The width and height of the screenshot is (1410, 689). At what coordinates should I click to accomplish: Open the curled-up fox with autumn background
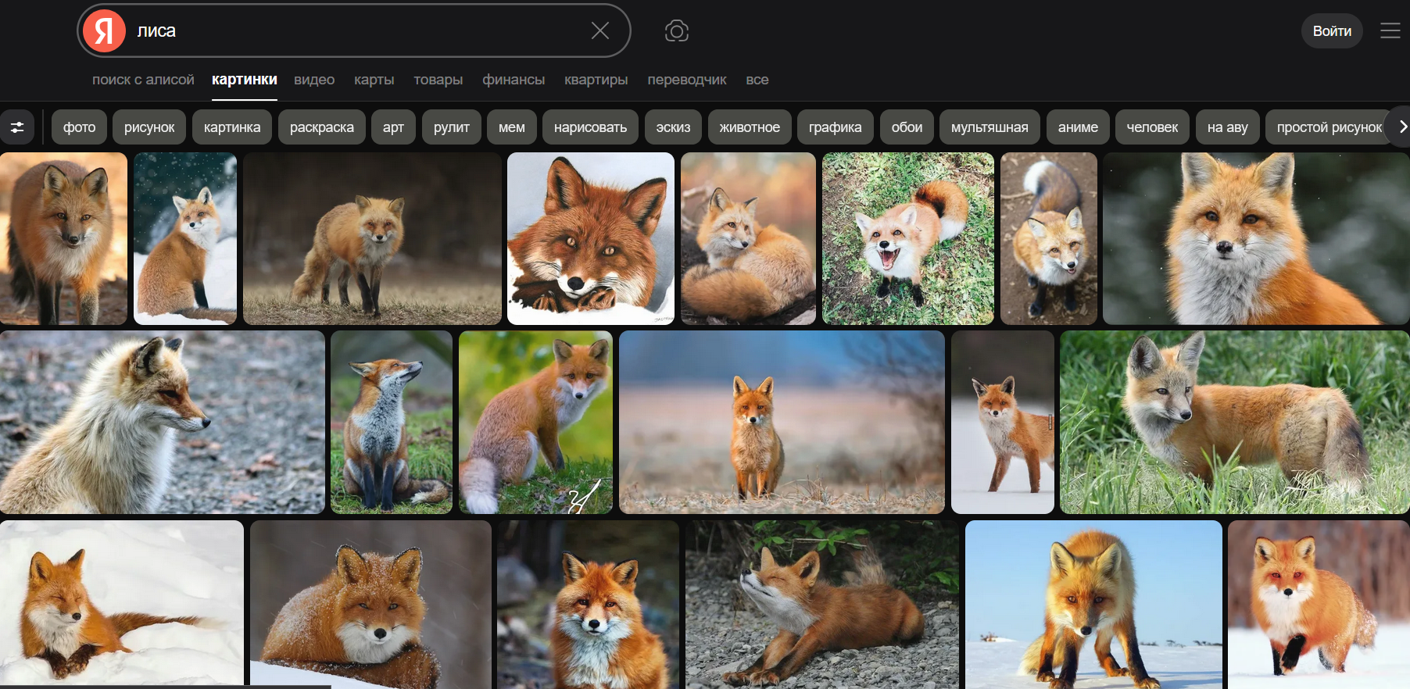point(748,238)
